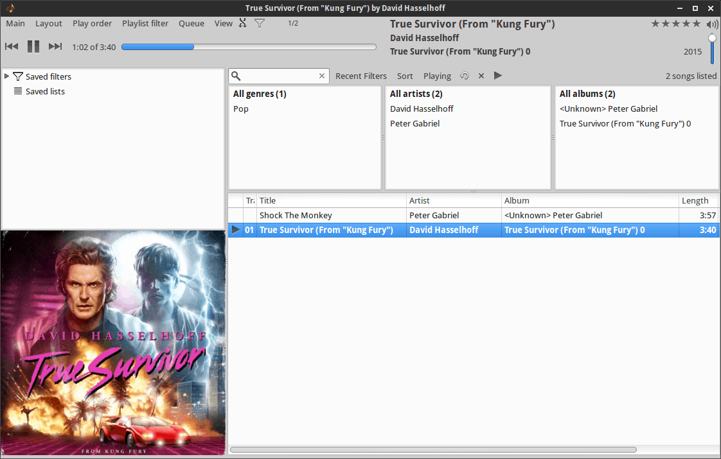Open the Queue menu
The height and width of the screenshot is (459, 721).
tap(191, 24)
